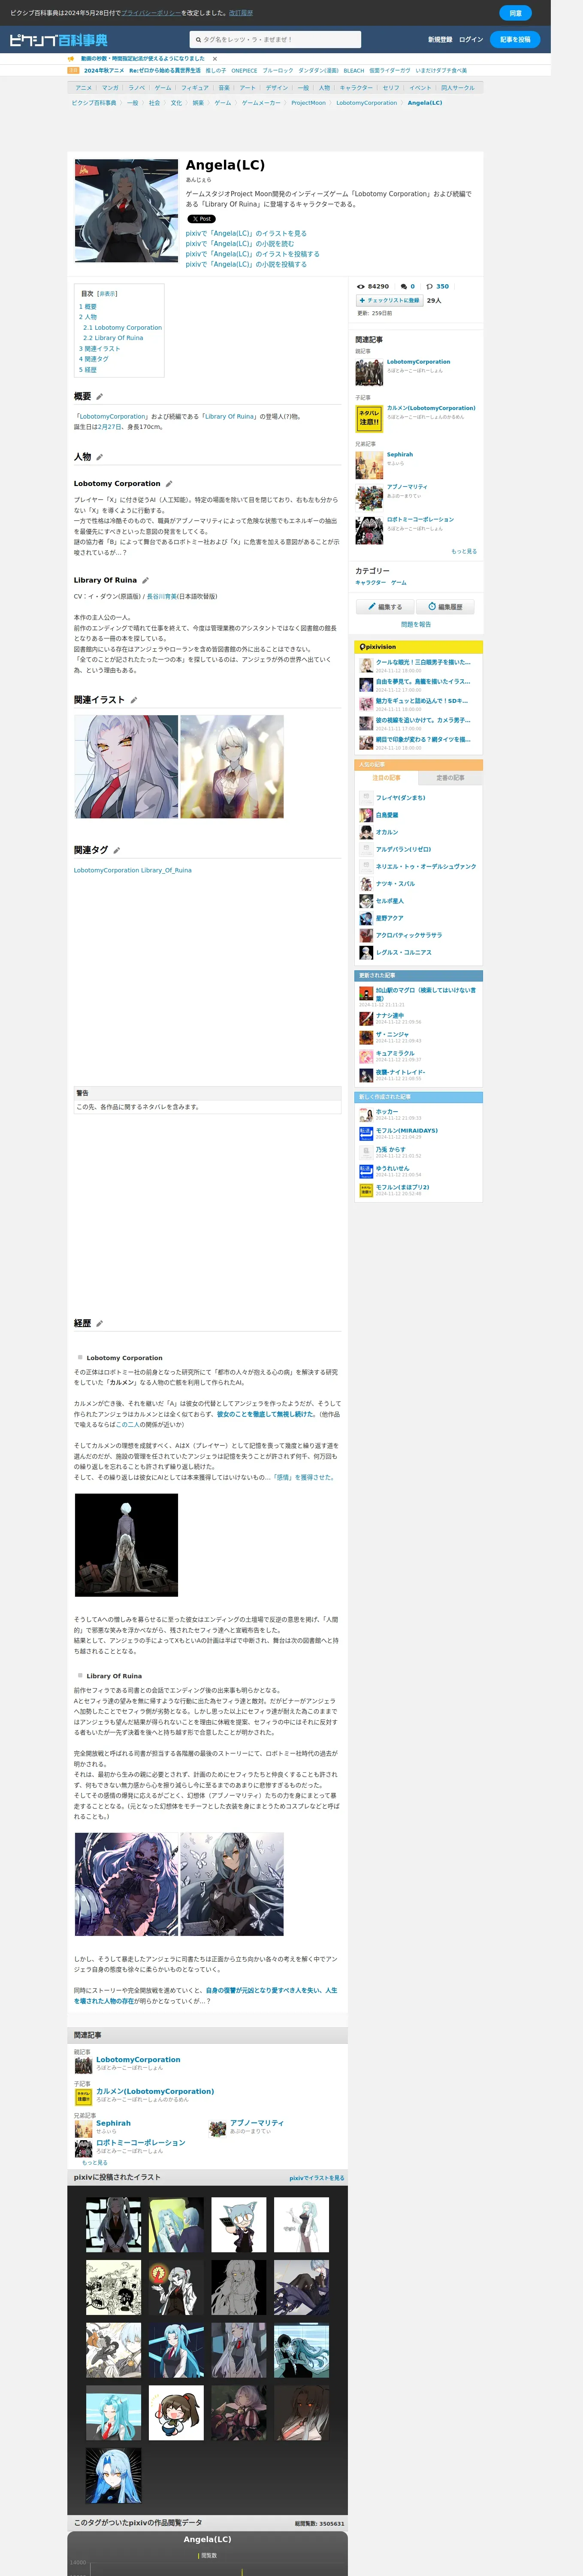Click the comment bubble icon showing 0

click(404, 287)
